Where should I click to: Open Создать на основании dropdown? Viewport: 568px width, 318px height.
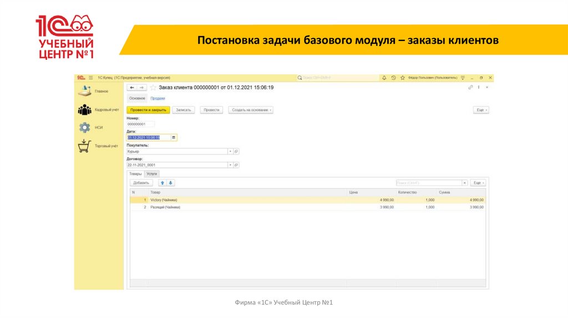251,110
